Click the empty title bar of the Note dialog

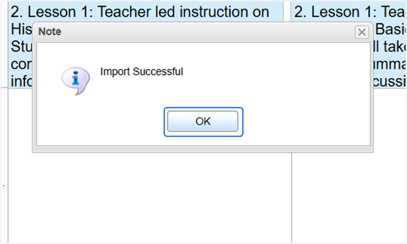click(207, 32)
